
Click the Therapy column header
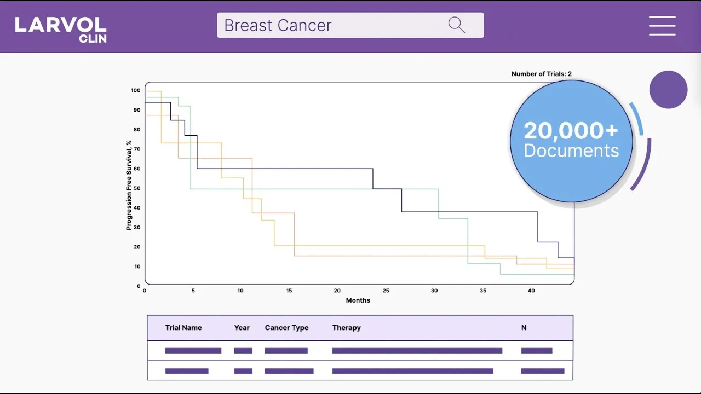pyautogui.click(x=346, y=328)
